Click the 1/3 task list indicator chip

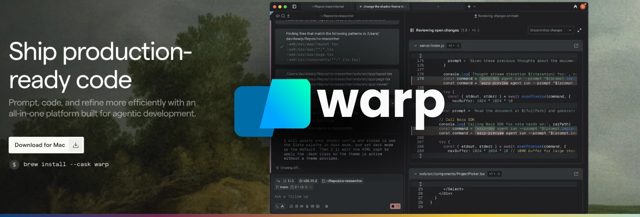[288, 181]
